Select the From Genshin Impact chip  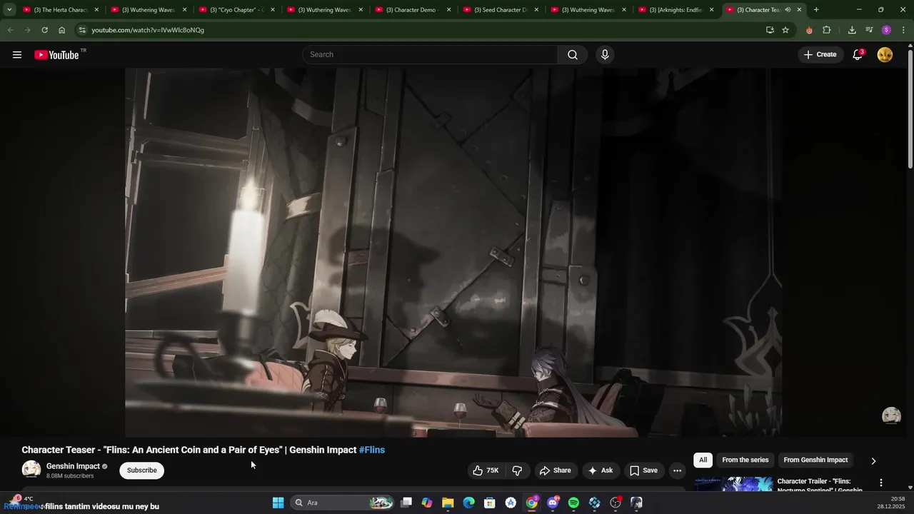(x=815, y=460)
